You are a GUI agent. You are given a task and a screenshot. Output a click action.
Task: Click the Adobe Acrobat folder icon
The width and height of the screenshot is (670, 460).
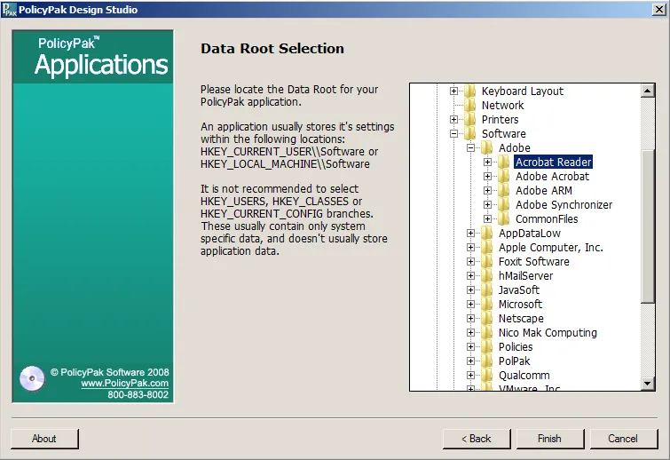[x=504, y=176]
